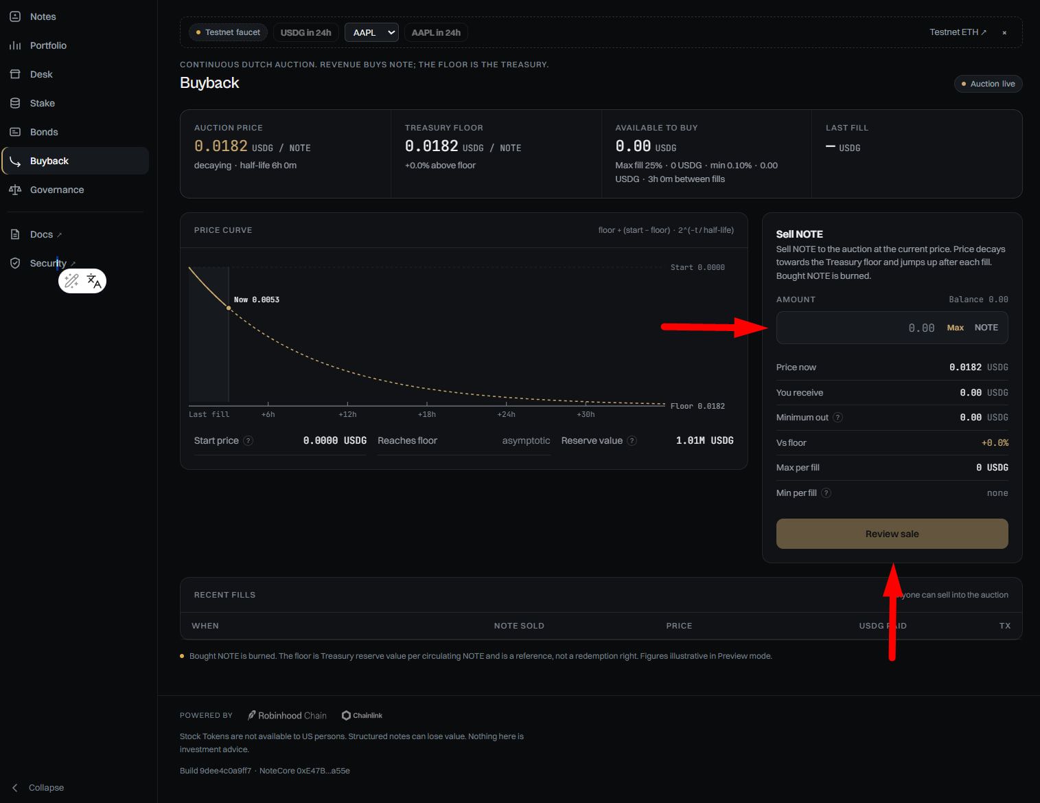Click the WHEN column header

[205, 626]
